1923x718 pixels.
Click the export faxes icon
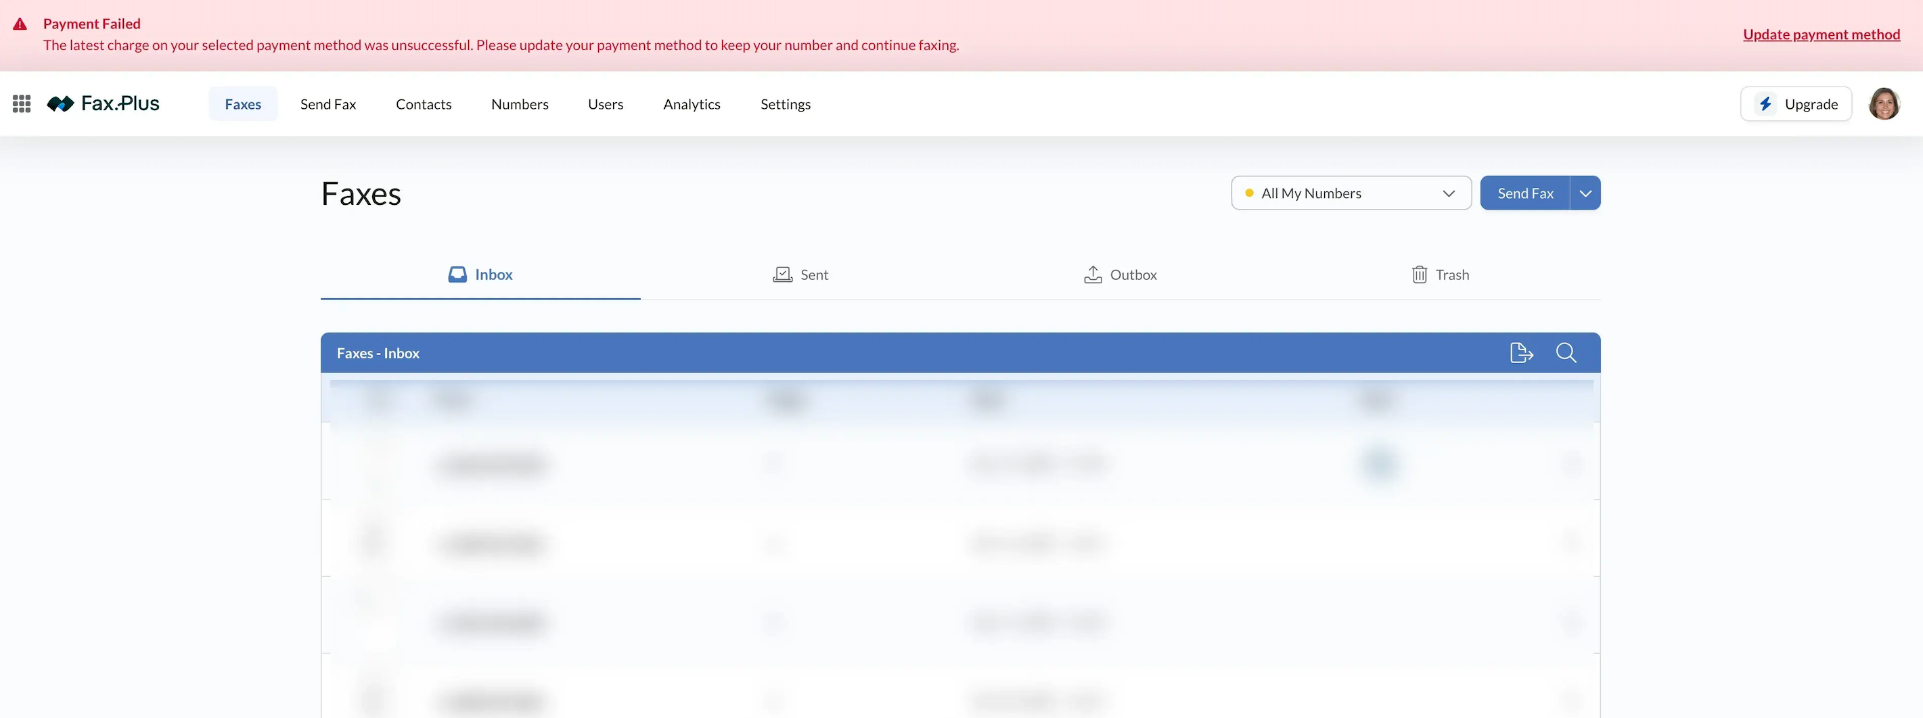pos(1520,353)
